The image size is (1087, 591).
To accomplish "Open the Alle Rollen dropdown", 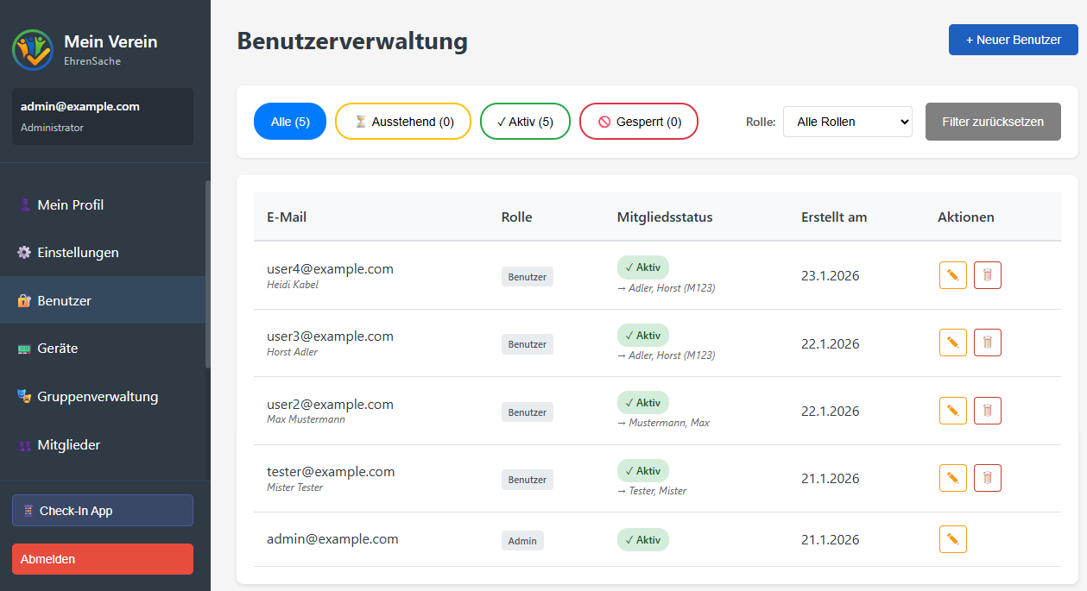I will click(x=847, y=122).
